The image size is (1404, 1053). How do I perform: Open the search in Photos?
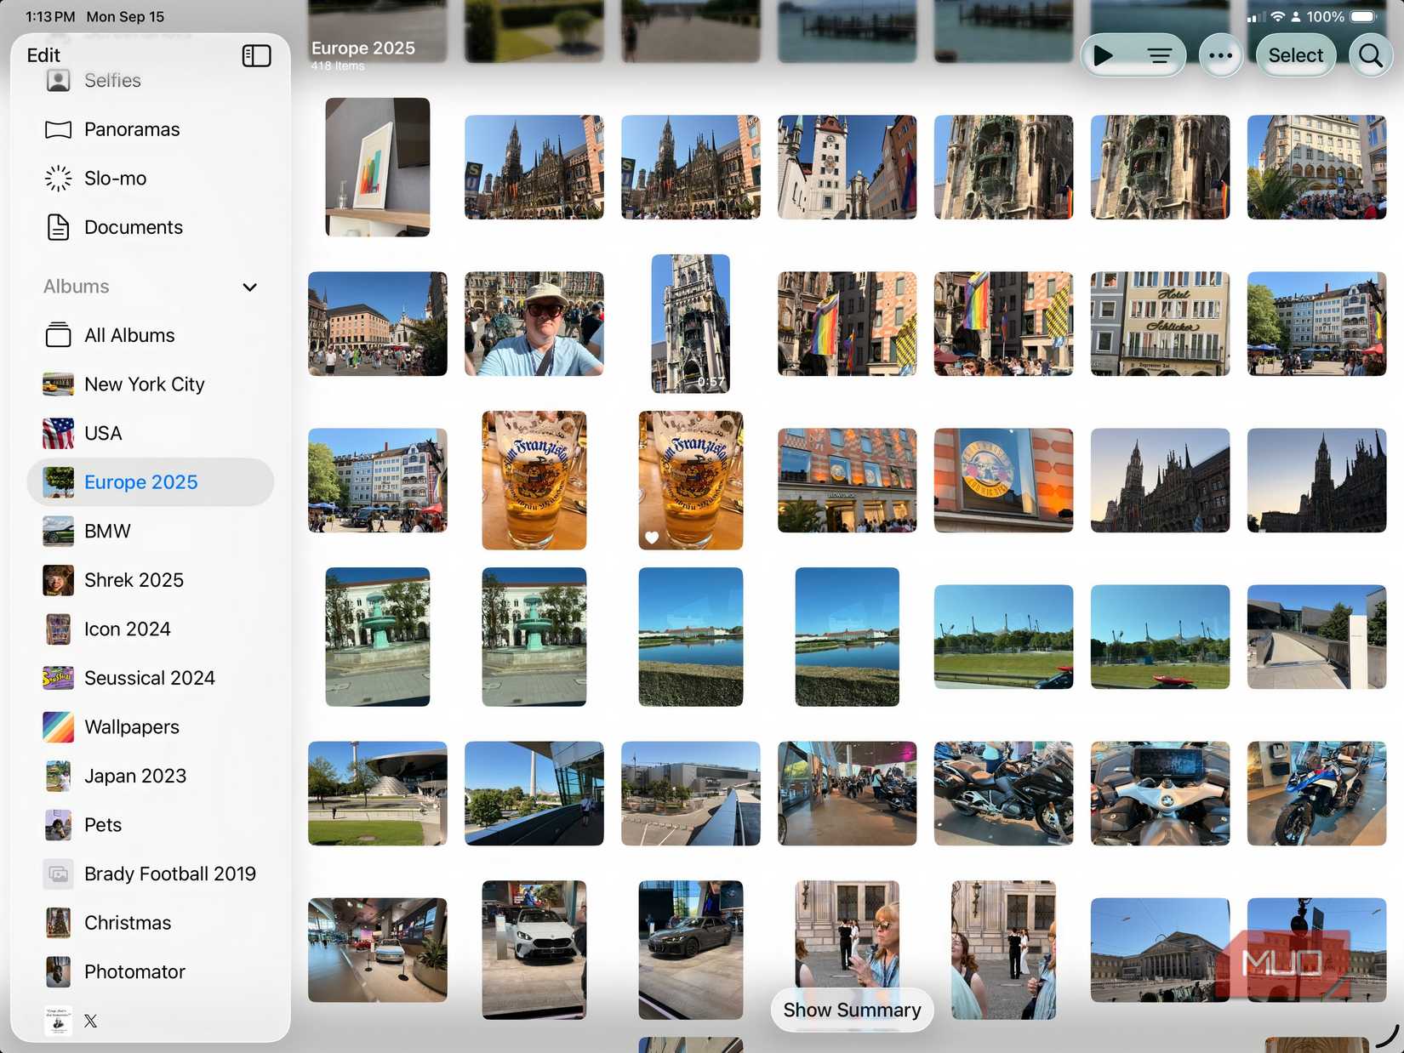pyautogui.click(x=1370, y=55)
